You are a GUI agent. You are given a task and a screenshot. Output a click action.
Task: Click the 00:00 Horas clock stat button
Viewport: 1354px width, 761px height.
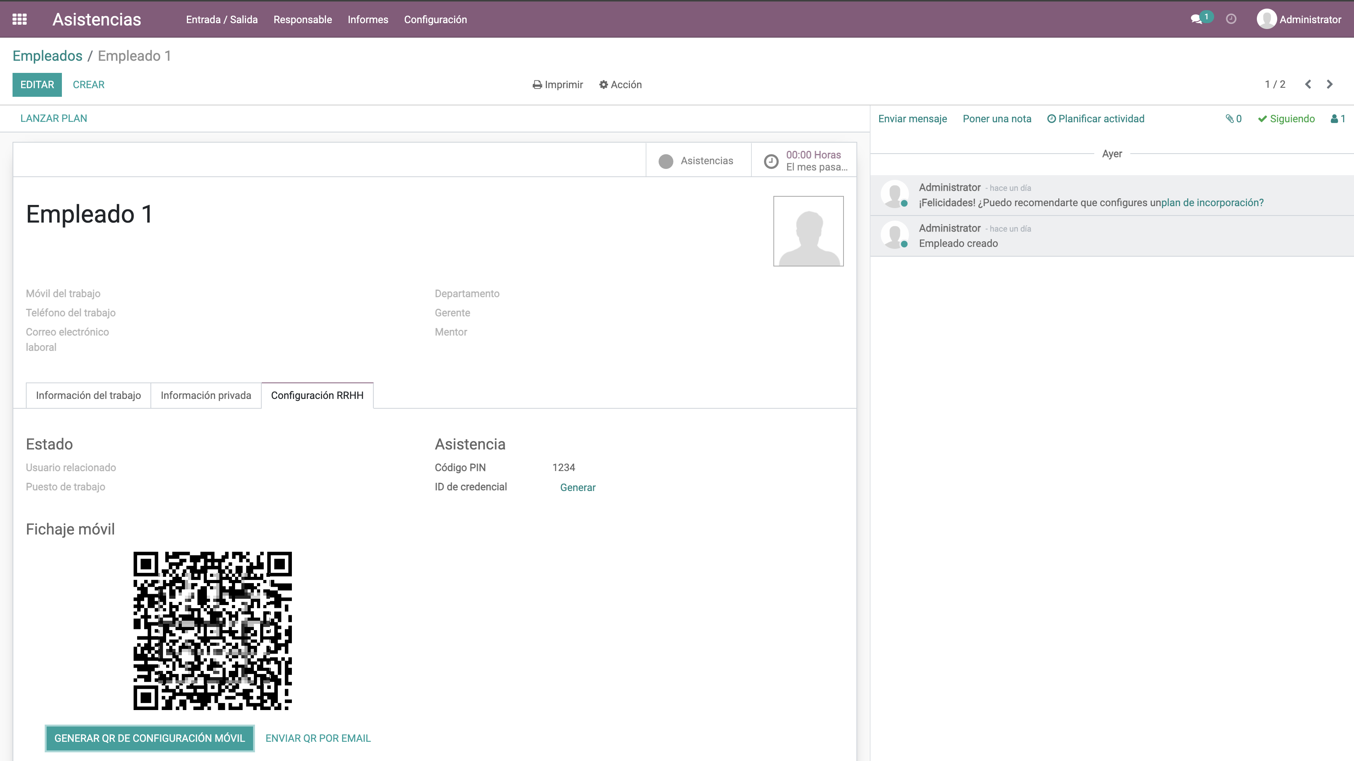(x=804, y=160)
